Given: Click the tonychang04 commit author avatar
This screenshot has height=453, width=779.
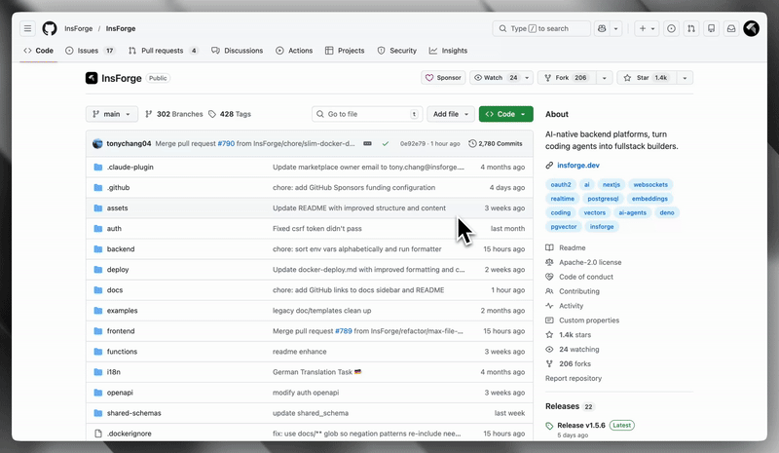Looking at the screenshot, I should click(x=97, y=143).
